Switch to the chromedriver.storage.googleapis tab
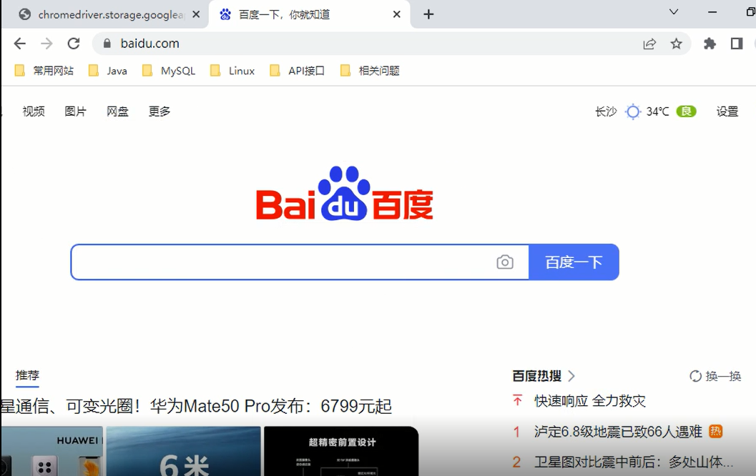Image resolution: width=756 pixels, height=476 pixels. 104,14
